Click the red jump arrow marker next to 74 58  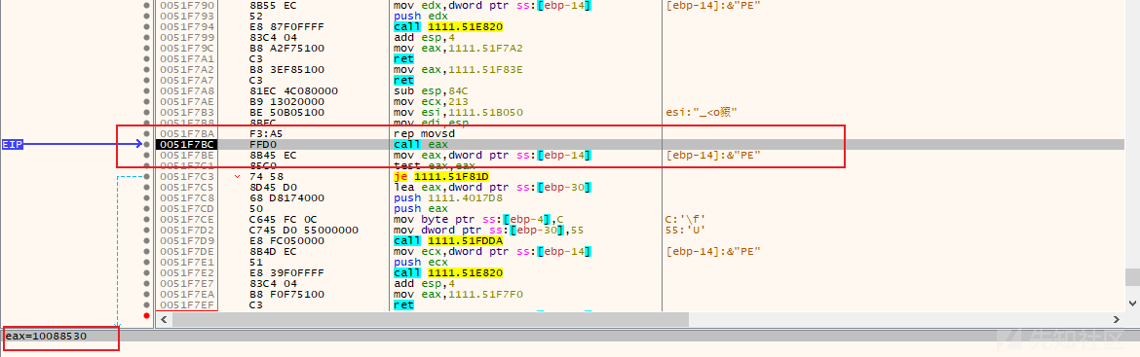238,176
